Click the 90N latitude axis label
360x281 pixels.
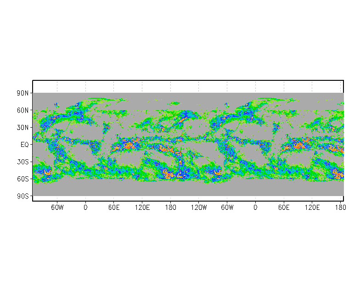22,93
